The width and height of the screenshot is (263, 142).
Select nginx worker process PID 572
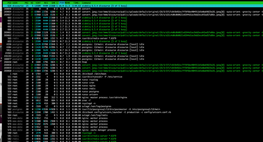click(133, 118)
